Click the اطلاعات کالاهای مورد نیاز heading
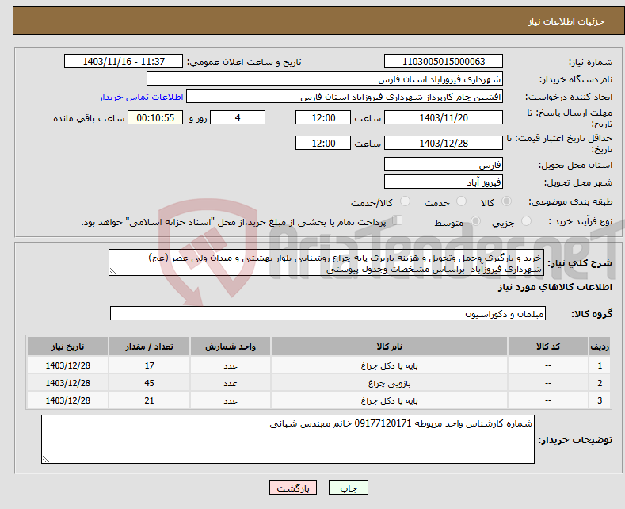The width and height of the screenshot is (625, 509). tap(554, 287)
